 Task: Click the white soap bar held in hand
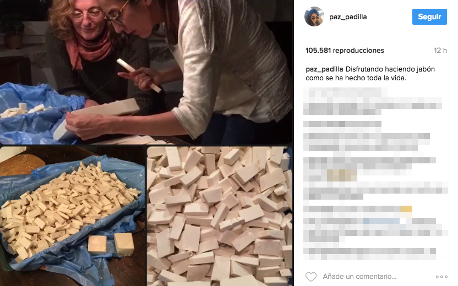pos(138,75)
